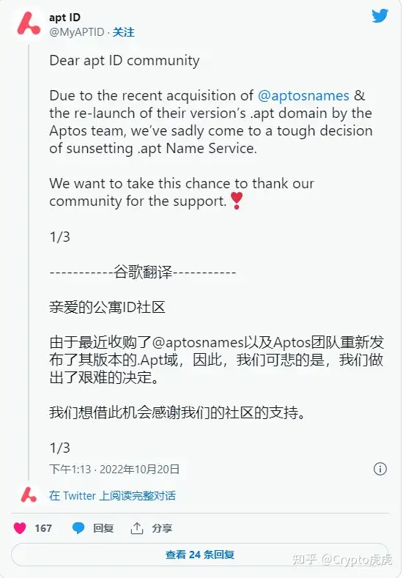Click the 回复 reply label
Screen dimensions: 403x578
click(x=103, y=528)
